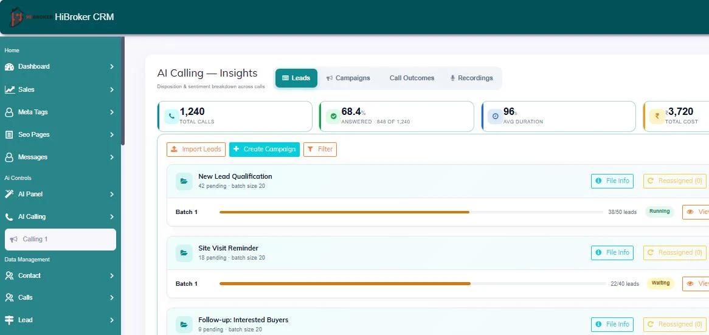Click the Filter funnel icon
Image resolution: width=709 pixels, height=335 pixels.
click(310, 149)
